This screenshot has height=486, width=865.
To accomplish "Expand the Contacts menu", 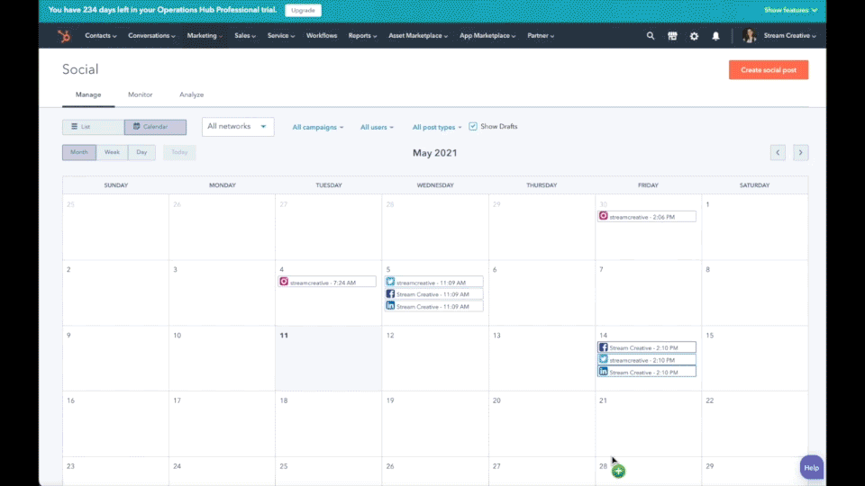I will [x=100, y=36].
